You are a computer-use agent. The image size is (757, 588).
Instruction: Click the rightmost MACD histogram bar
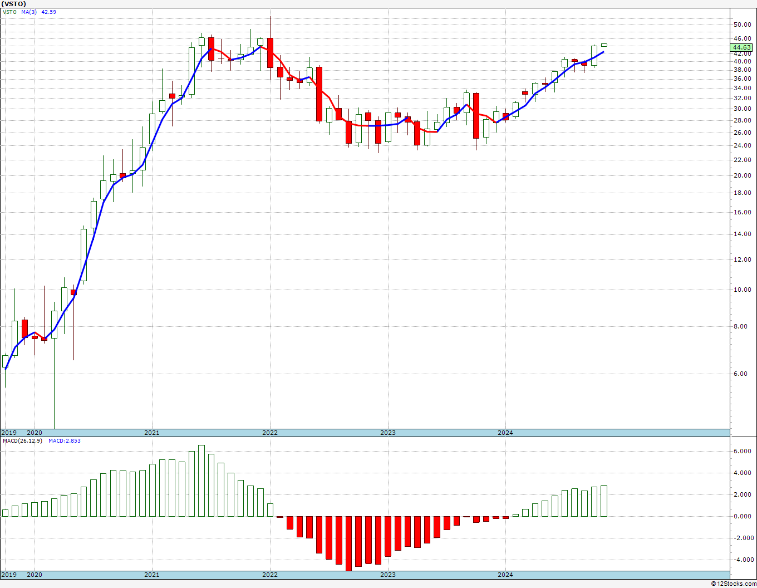(604, 501)
